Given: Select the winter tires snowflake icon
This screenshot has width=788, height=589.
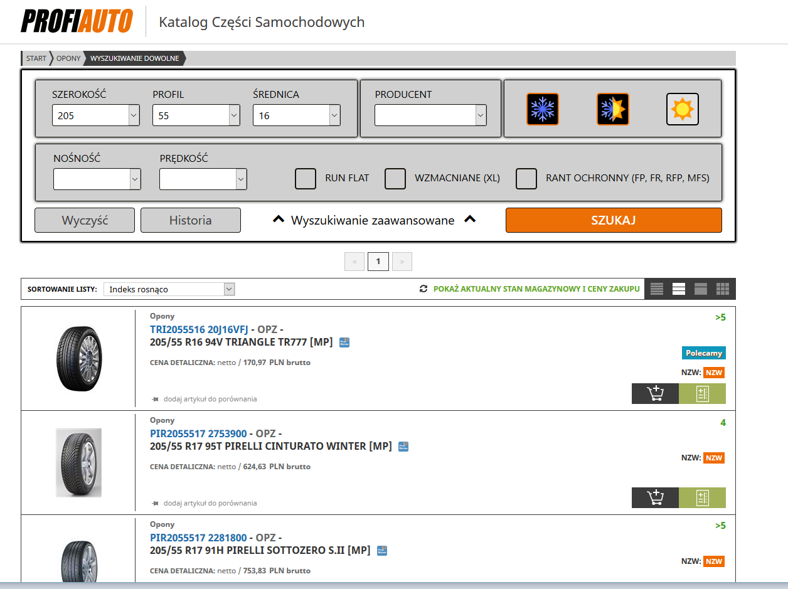Looking at the screenshot, I should [x=543, y=109].
